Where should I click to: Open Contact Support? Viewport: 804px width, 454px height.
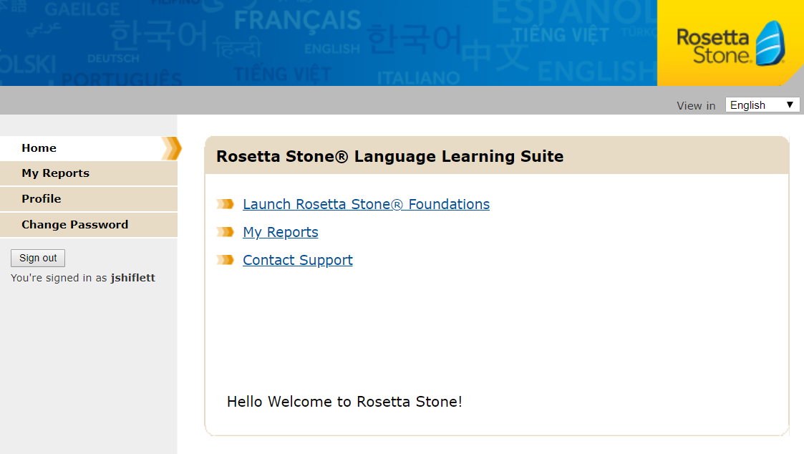coord(297,260)
